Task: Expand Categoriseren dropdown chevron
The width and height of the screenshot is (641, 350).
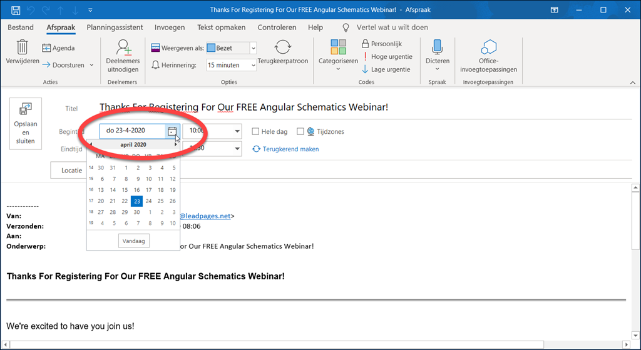Action: pyautogui.click(x=338, y=69)
